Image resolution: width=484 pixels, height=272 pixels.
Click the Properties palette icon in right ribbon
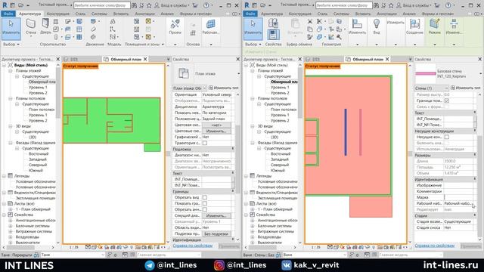(x=273, y=34)
